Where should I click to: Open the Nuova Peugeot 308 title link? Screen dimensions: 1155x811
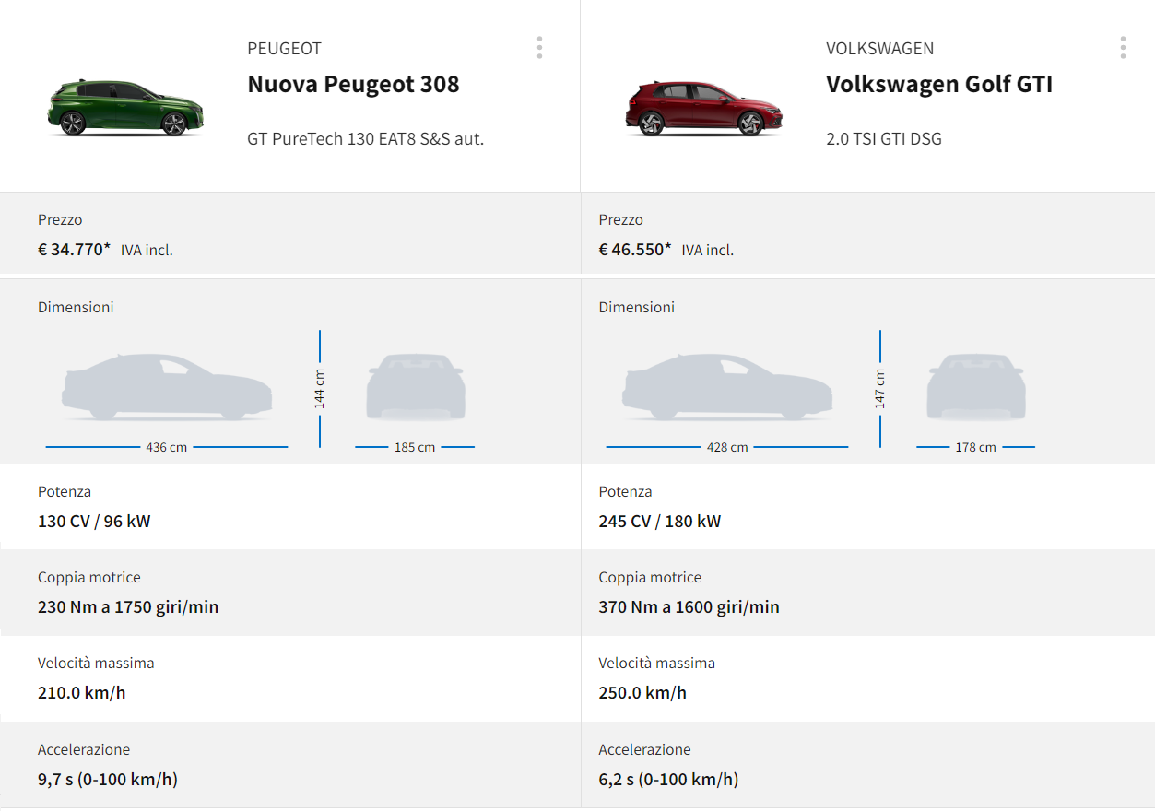pyautogui.click(x=353, y=85)
